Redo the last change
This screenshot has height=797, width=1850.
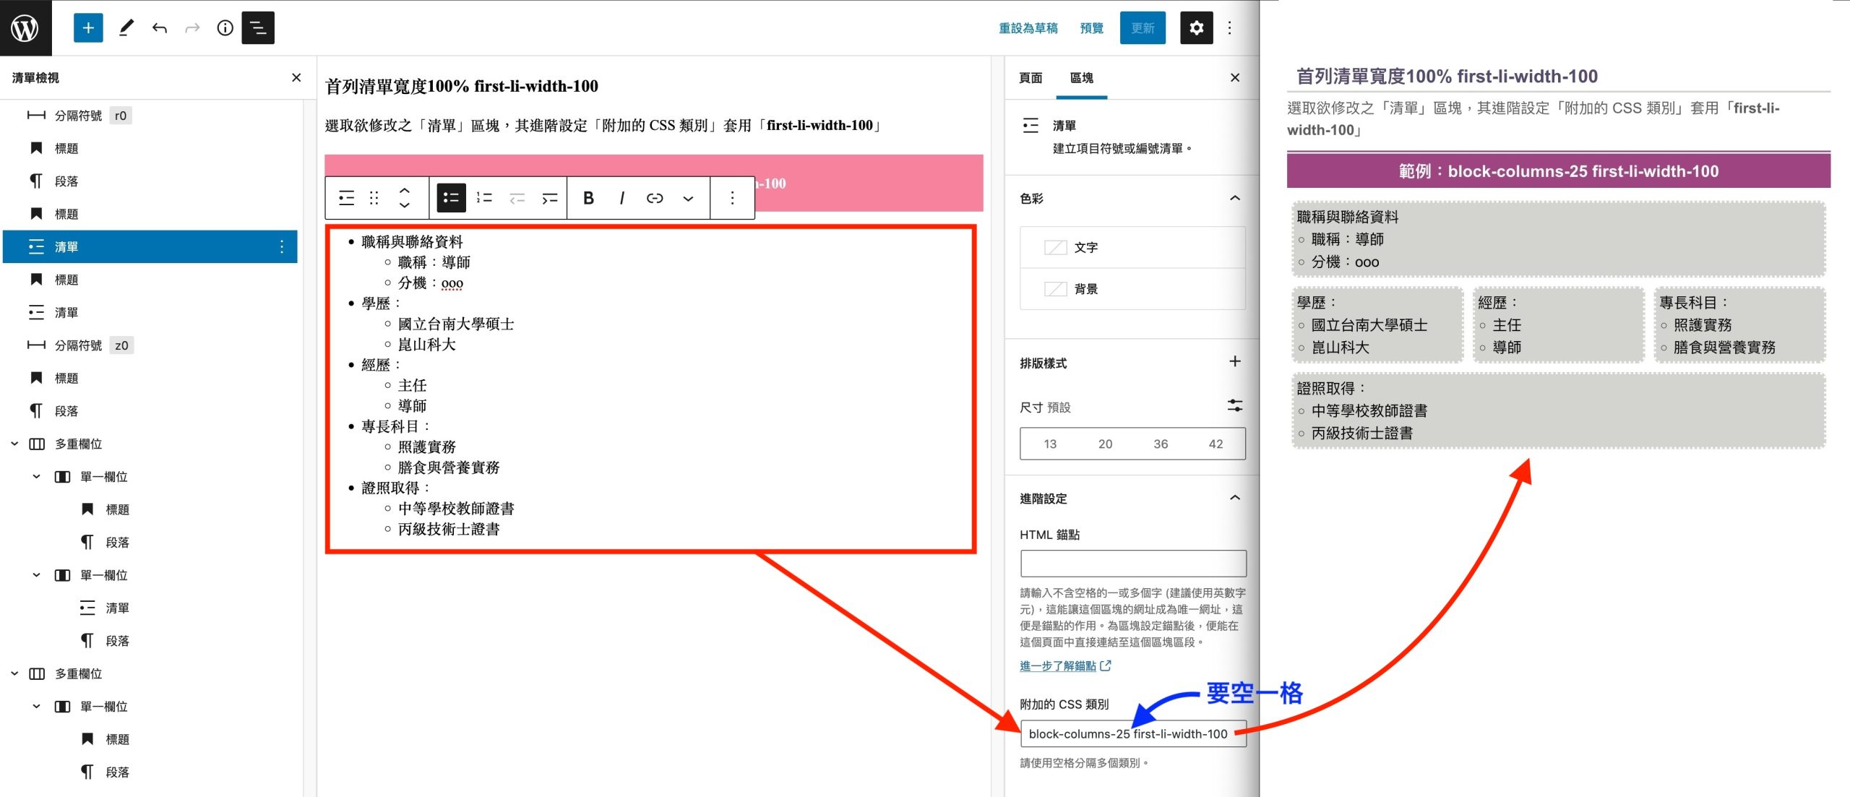click(x=192, y=27)
